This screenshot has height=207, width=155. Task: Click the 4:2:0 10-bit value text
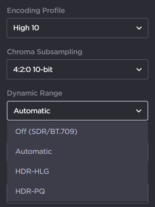click(x=33, y=69)
